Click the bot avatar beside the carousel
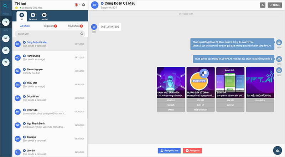Viewport: 285px width, 157px height. (x=279, y=70)
